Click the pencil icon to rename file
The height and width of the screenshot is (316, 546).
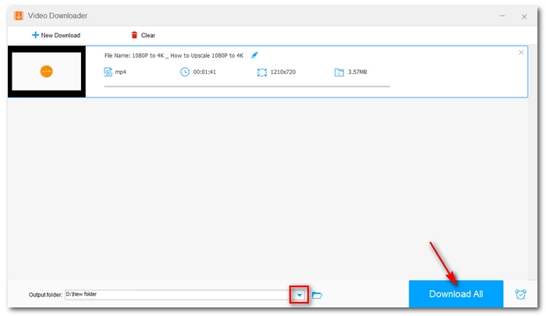tap(254, 55)
